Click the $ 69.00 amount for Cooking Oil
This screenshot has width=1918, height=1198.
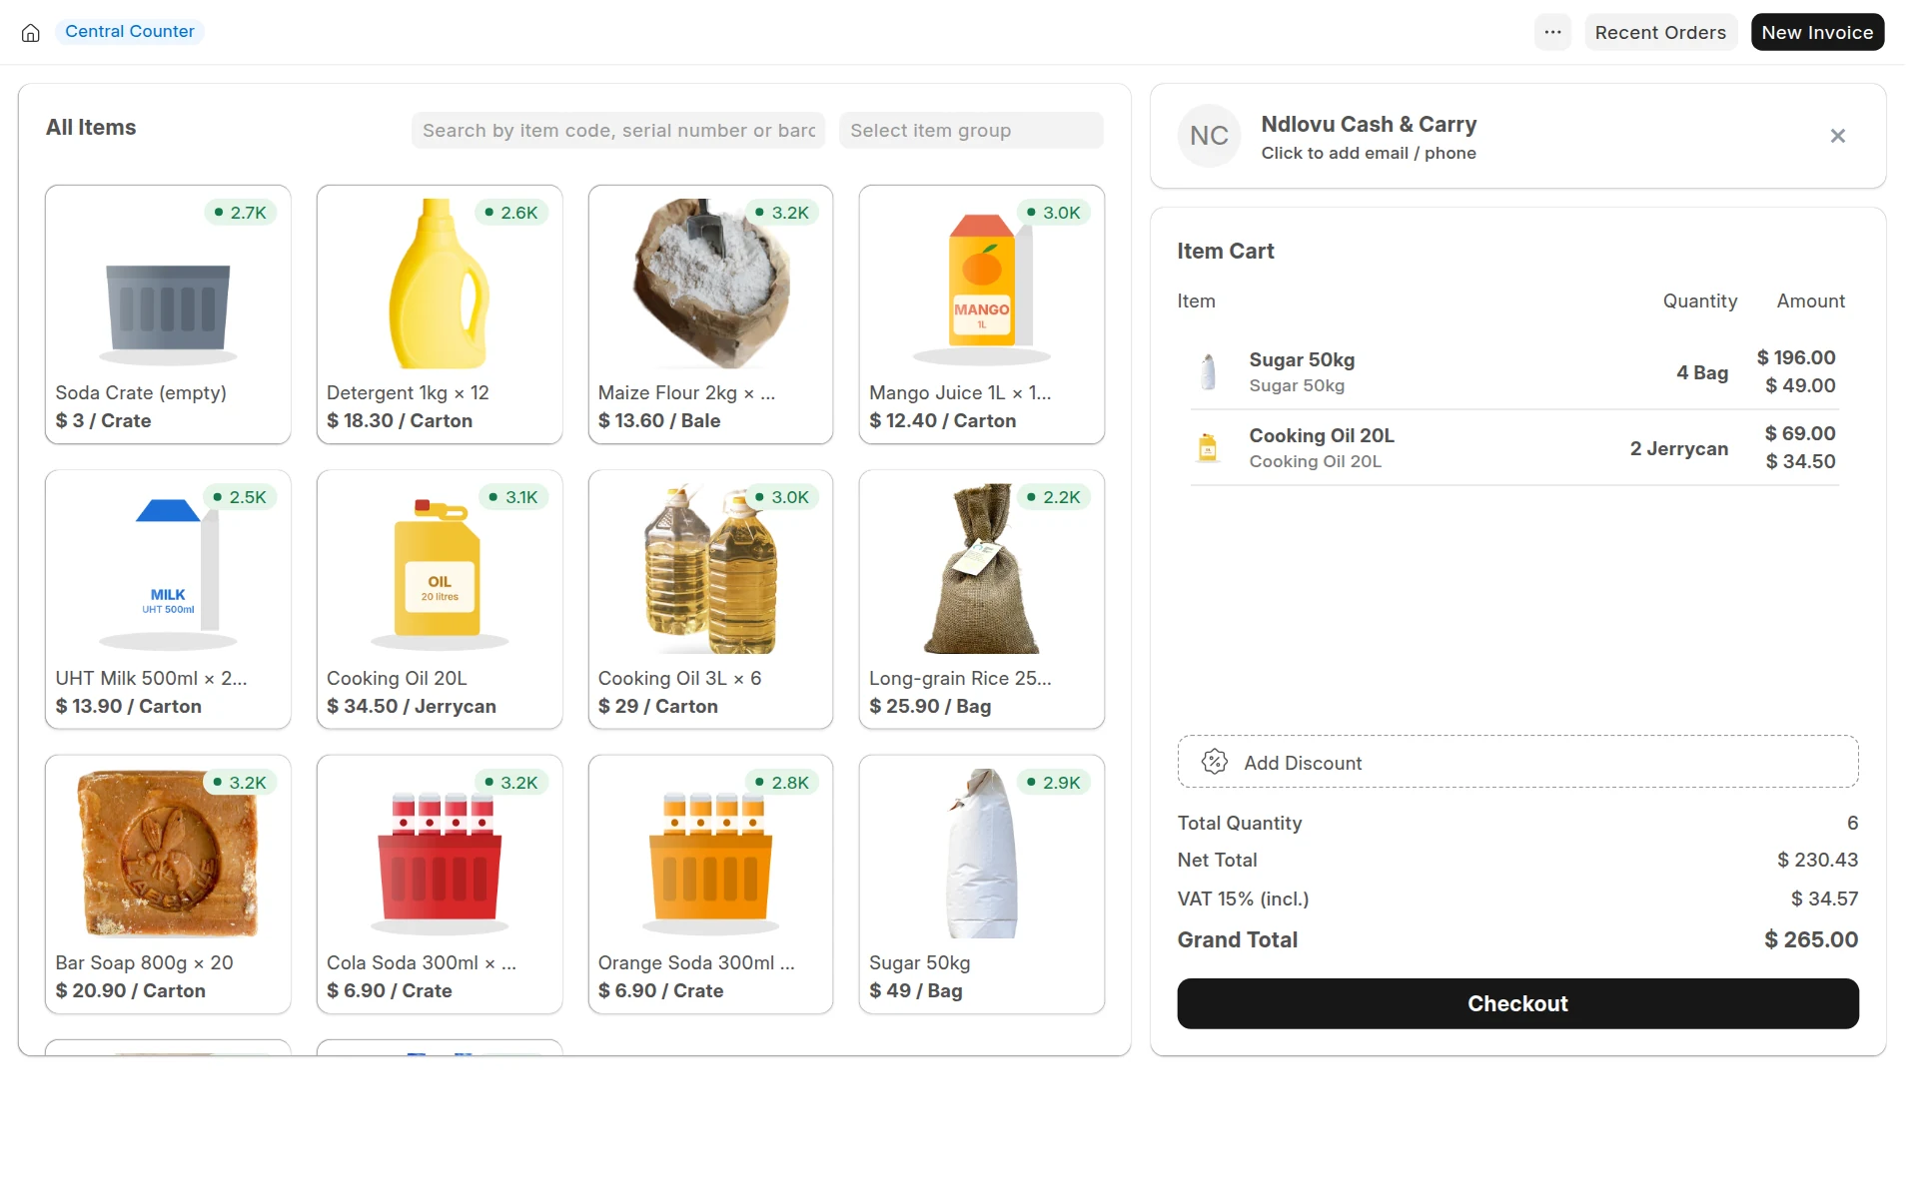[x=1800, y=433]
